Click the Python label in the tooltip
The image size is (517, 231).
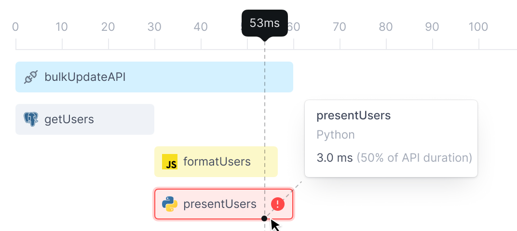(336, 135)
